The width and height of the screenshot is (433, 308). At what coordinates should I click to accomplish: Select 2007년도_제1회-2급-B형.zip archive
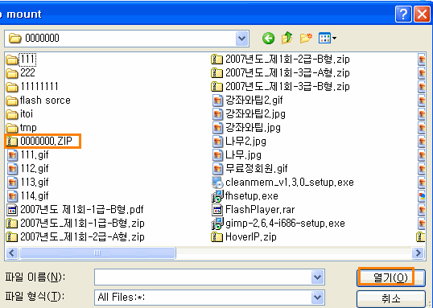click(x=280, y=60)
